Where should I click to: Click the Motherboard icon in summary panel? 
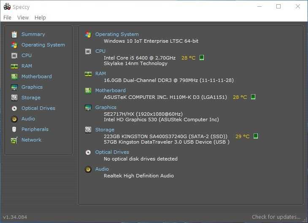point(88,91)
